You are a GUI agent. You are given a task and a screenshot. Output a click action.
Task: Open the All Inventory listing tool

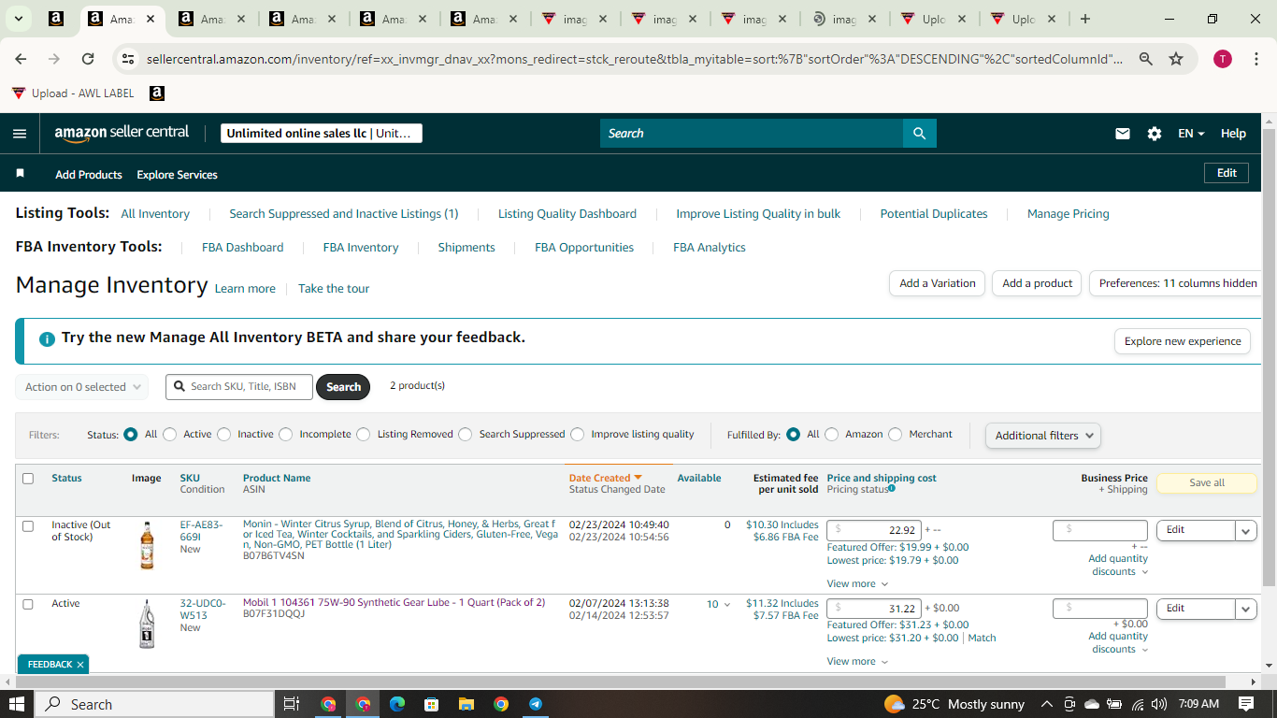click(x=155, y=214)
